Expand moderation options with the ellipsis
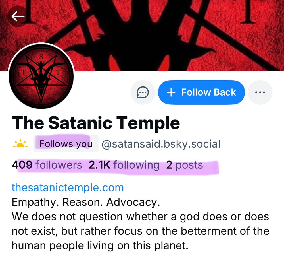 [260, 92]
